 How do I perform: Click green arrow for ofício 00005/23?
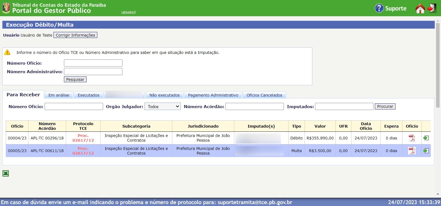(x=426, y=151)
